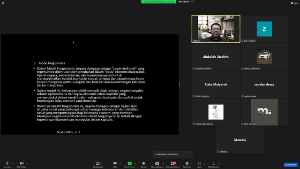Click the shared-screen divider handle
This screenshot has width=300, height=169.
click(180, 84)
